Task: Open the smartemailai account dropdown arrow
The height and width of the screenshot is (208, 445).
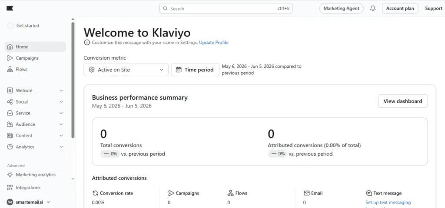Action: click(x=48, y=202)
